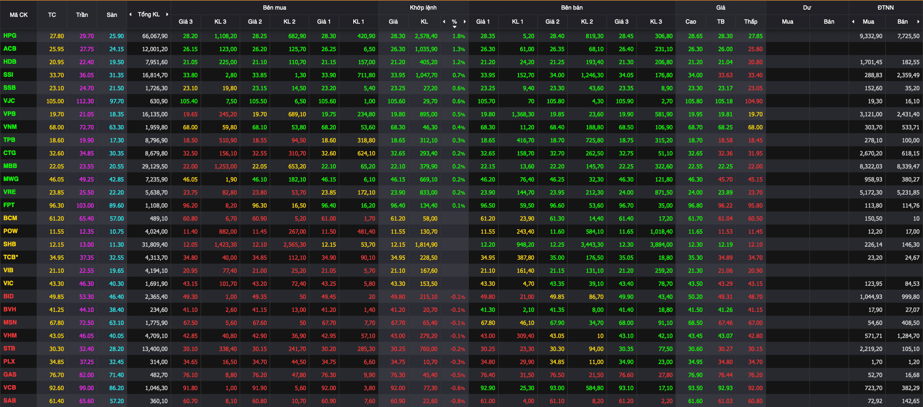923x407 pixels.
Task: Open the FPT stock symbol
Action: click(x=9, y=205)
